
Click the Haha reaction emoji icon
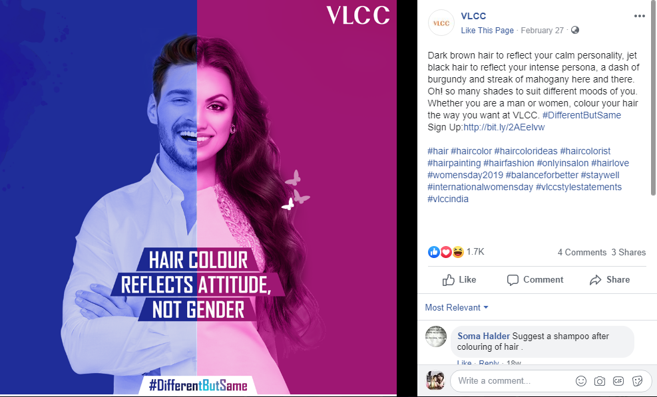[458, 251]
